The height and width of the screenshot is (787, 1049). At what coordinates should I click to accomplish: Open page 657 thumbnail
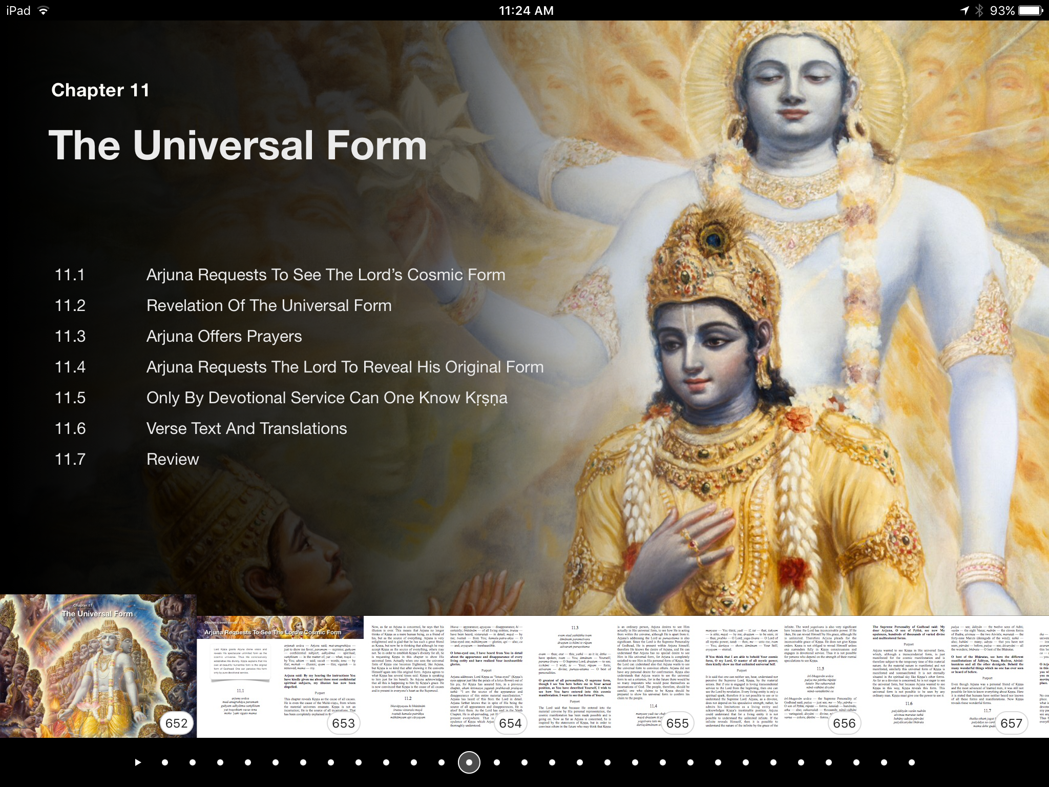948,676
